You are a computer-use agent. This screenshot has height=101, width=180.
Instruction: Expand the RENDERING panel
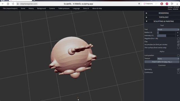(162, 13)
